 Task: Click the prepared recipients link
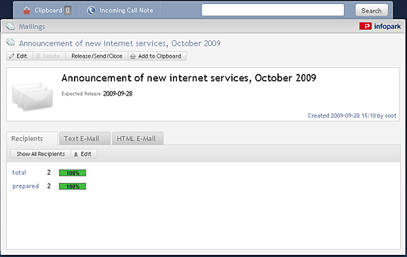pos(26,186)
